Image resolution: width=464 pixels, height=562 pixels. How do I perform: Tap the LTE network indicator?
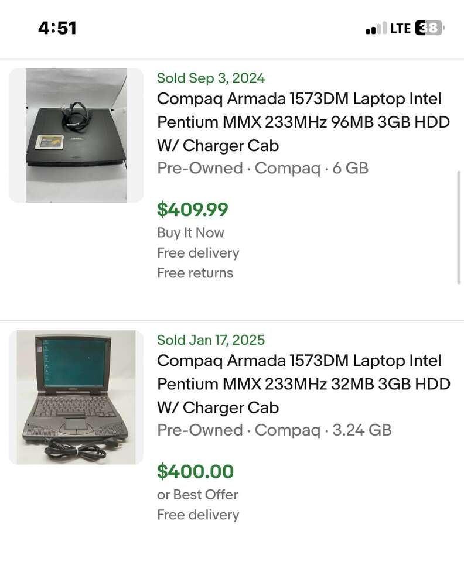tap(400, 28)
